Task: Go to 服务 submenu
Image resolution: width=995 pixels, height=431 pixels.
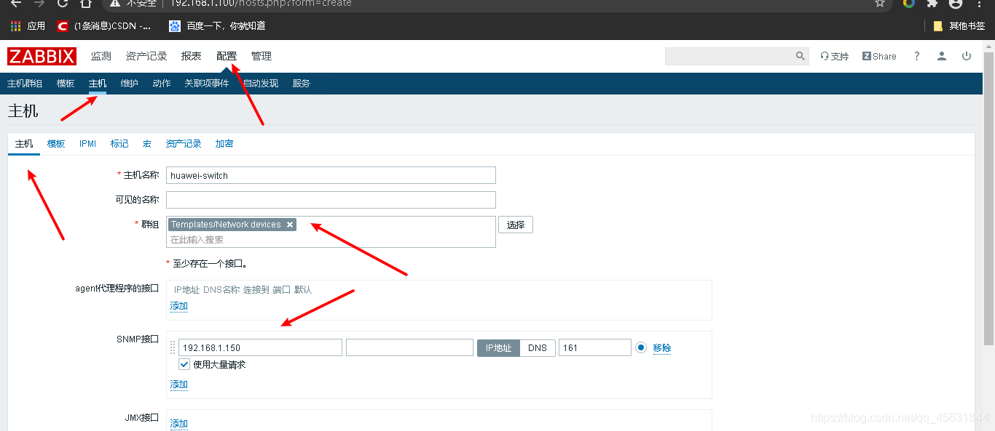Action: [302, 84]
